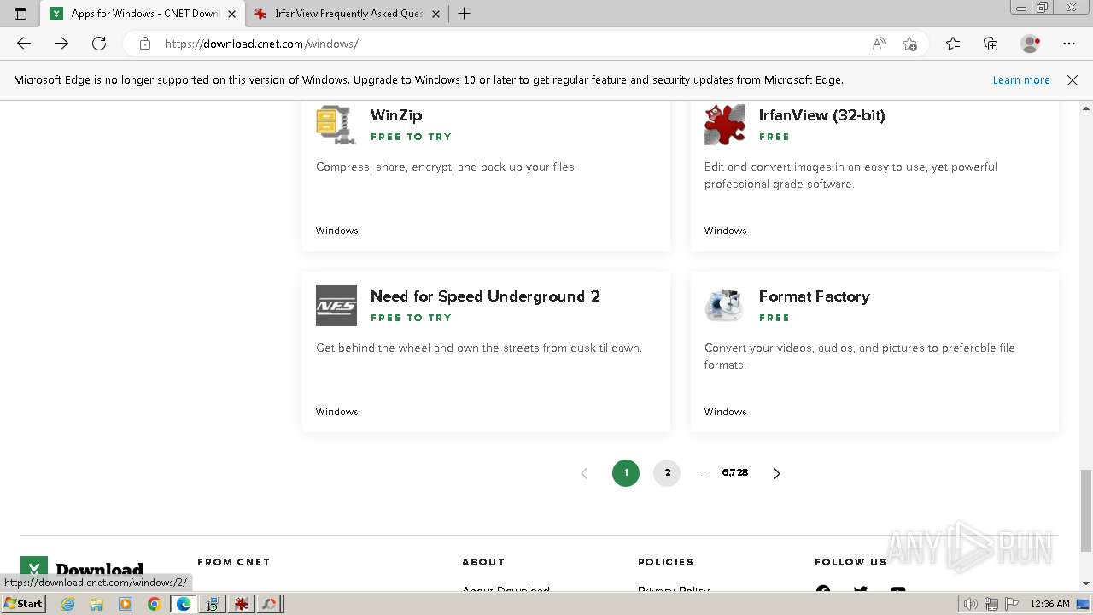Open the IrfanView (32-bit) title link
The image size is (1093, 615).
coord(822,115)
